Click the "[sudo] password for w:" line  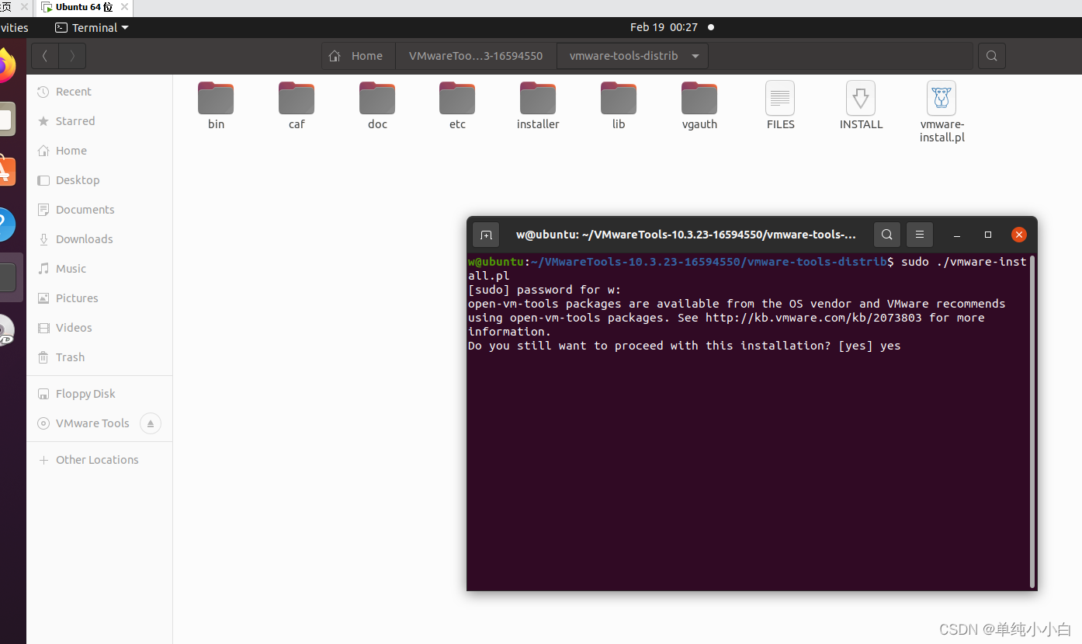[545, 290]
